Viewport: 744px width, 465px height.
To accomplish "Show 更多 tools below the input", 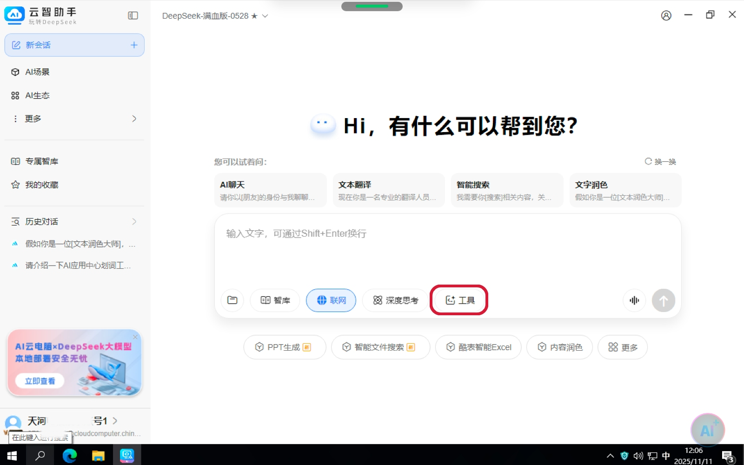I will pyautogui.click(x=623, y=347).
